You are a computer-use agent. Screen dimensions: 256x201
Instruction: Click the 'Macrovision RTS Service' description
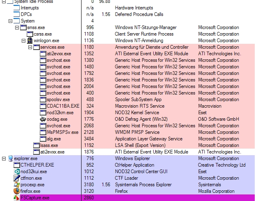pos(140,106)
